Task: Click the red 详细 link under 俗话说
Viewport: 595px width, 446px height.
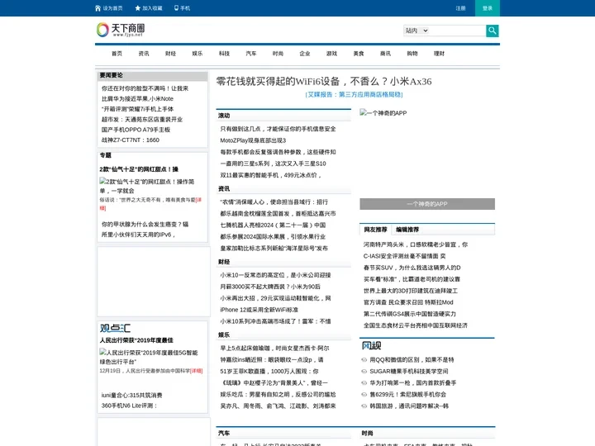Action: [198, 200]
